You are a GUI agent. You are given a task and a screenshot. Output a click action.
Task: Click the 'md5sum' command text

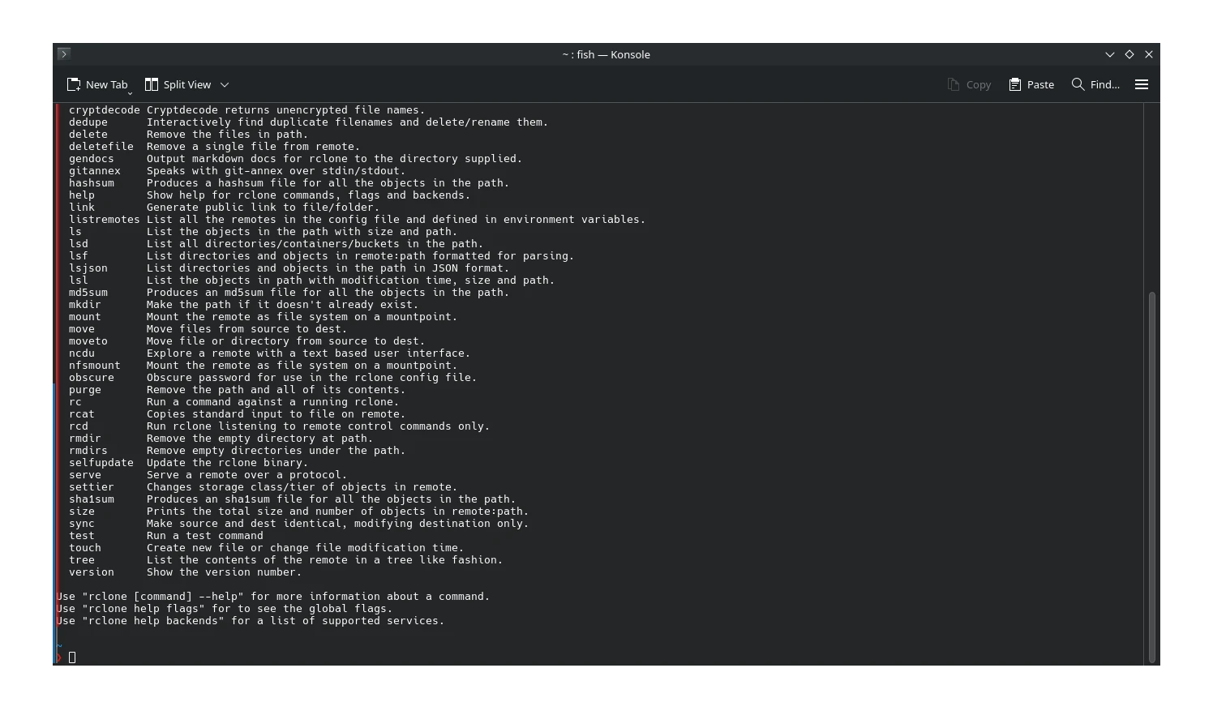click(x=88, y=293)
